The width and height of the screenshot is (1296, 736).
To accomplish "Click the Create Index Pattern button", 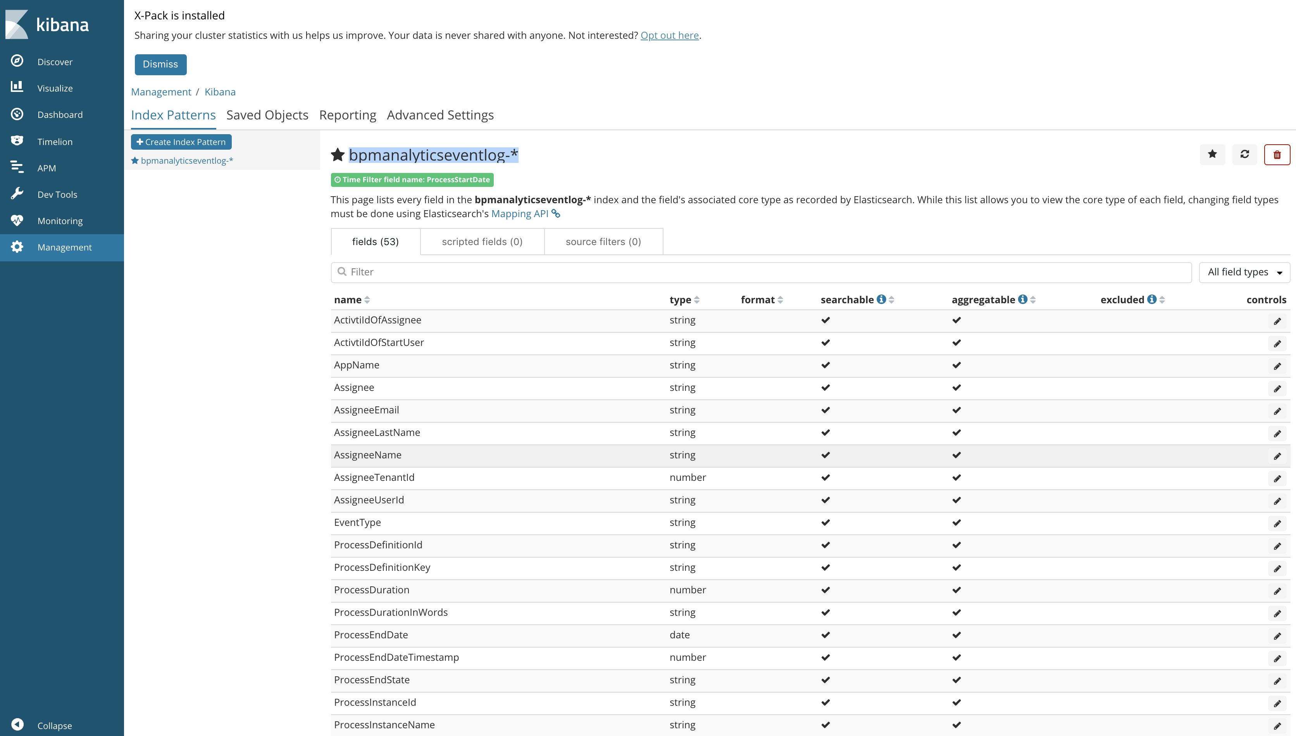I will [181, 142].
